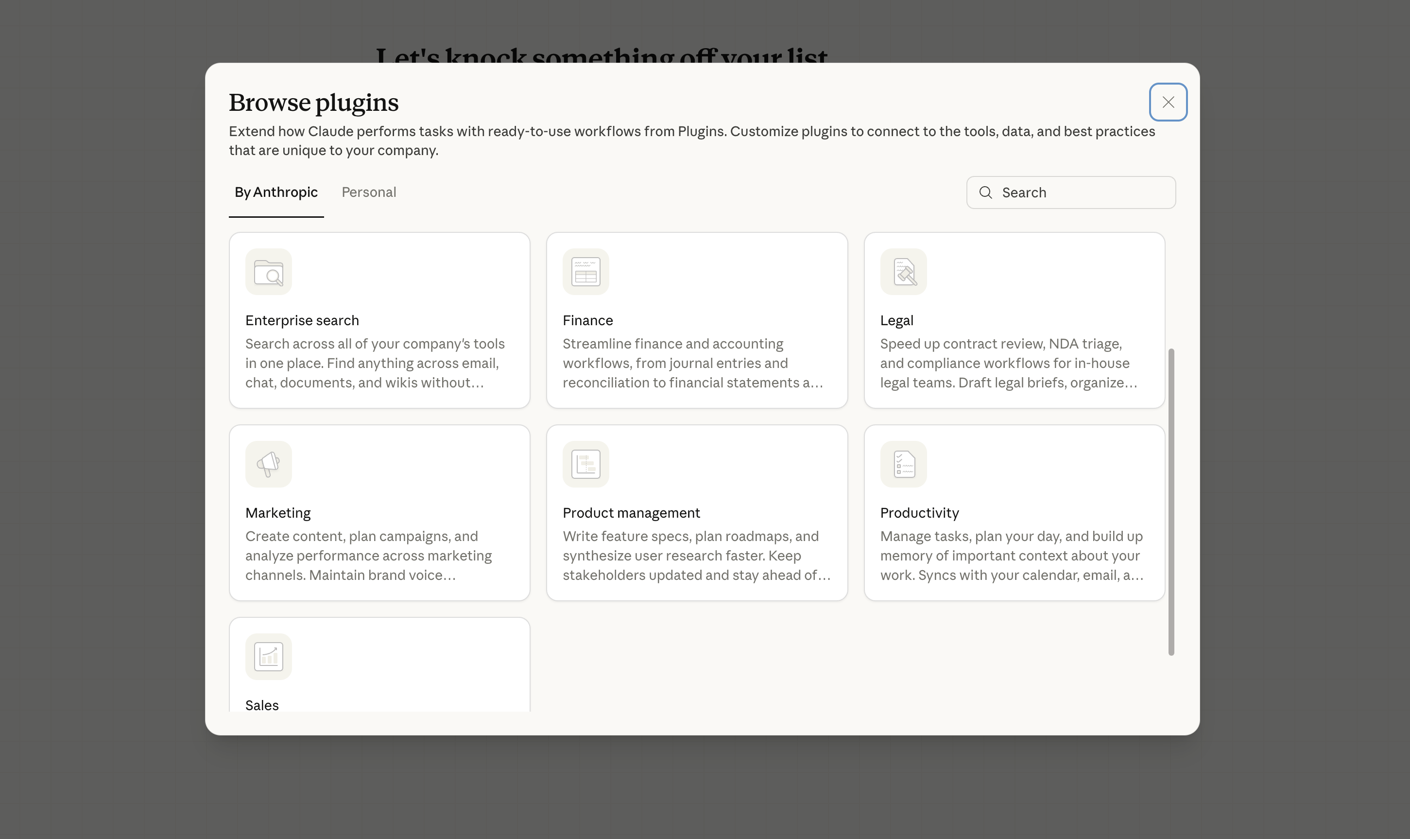Click the Marketing megaphone icon
Screen dimensions: 1410x839
268,464
